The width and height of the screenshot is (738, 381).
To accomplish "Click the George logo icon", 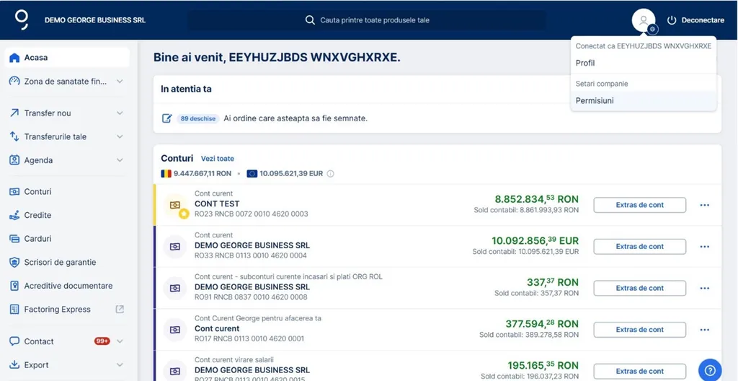I will click(x=22, y=19).
